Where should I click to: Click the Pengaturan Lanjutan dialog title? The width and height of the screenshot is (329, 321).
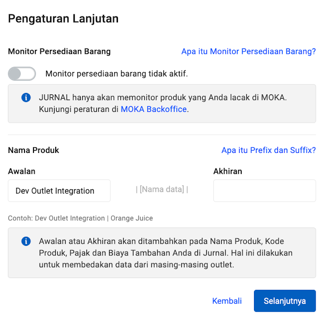pos(63,18)
